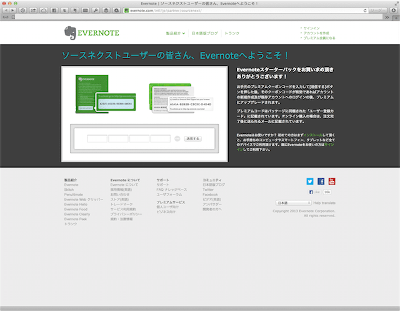Open the YouTube icon in footer
The height and width of the screenshot is (311, 400).
[332, 181]
